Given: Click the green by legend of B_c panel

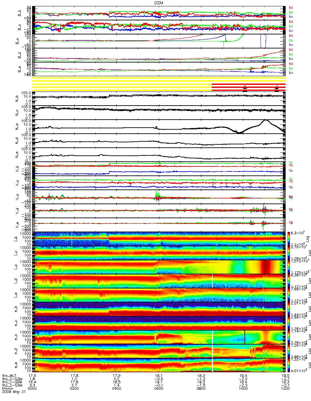Looking at the screenshot, I should click(291, 26).
